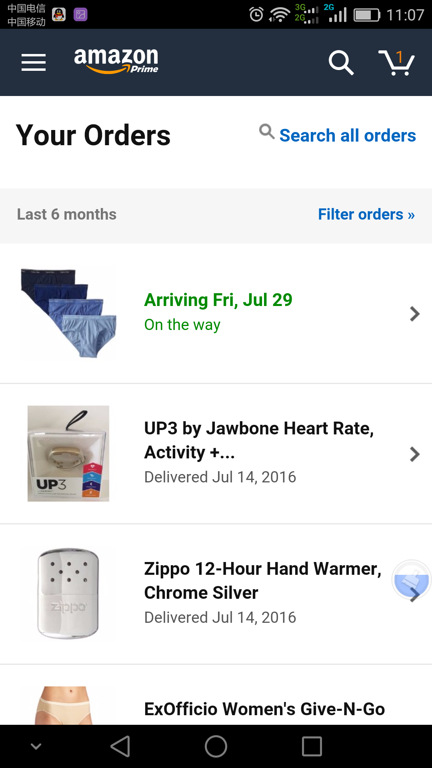Tap the Amazon Prime logo
Image resolution: width=432 pixels, height=768 pixels.
[x=116, y=61]
